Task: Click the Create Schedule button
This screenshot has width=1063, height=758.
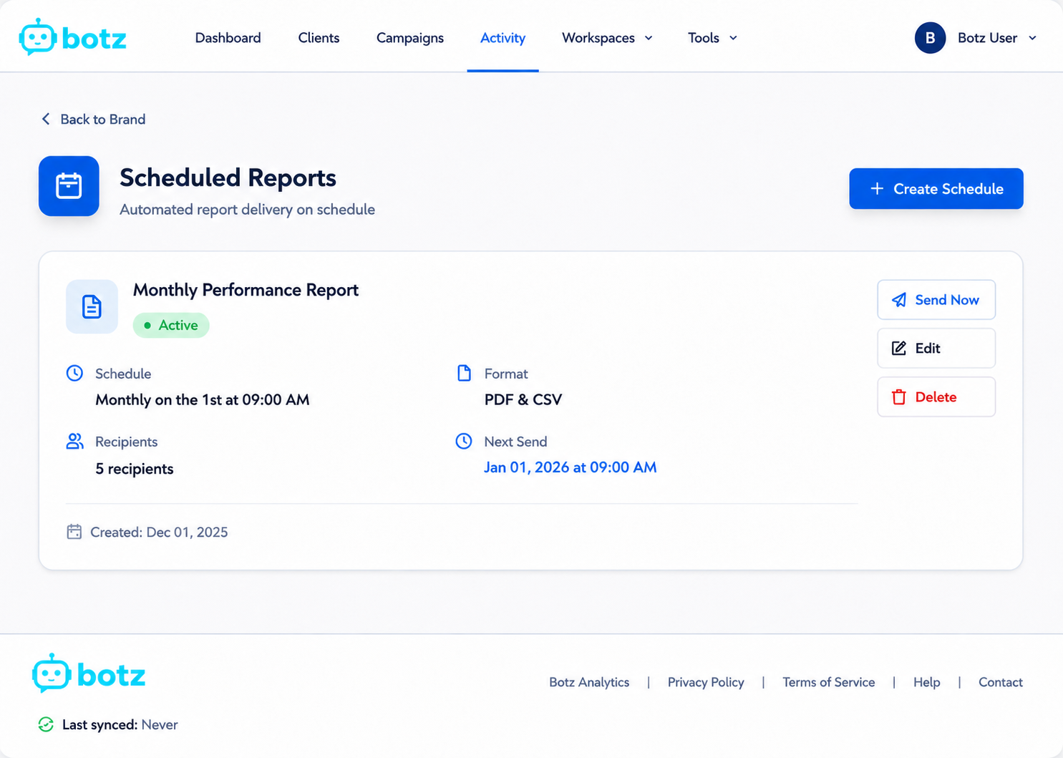Action: 936,189
